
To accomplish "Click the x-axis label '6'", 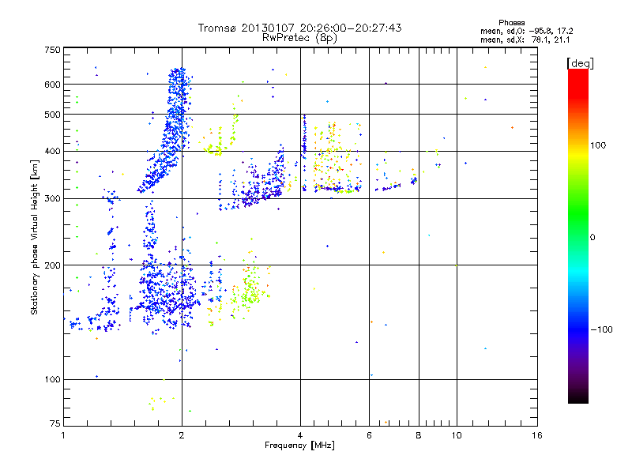I will click(369, 435).
